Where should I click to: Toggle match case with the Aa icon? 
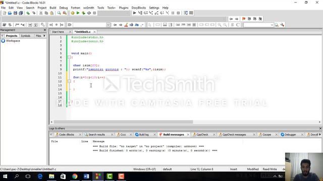click(137, 25)
